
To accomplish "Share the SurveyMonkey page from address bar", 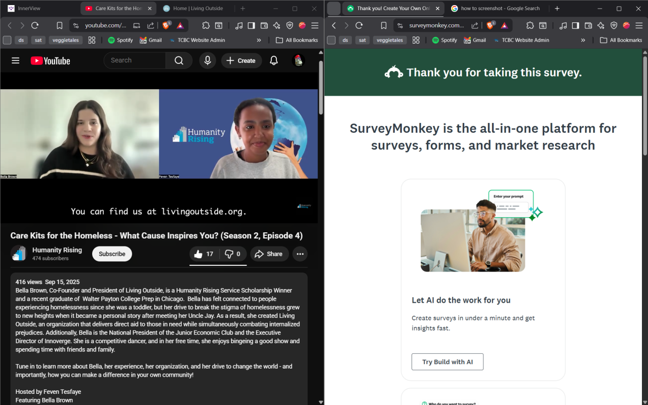I will click(475, 26).
